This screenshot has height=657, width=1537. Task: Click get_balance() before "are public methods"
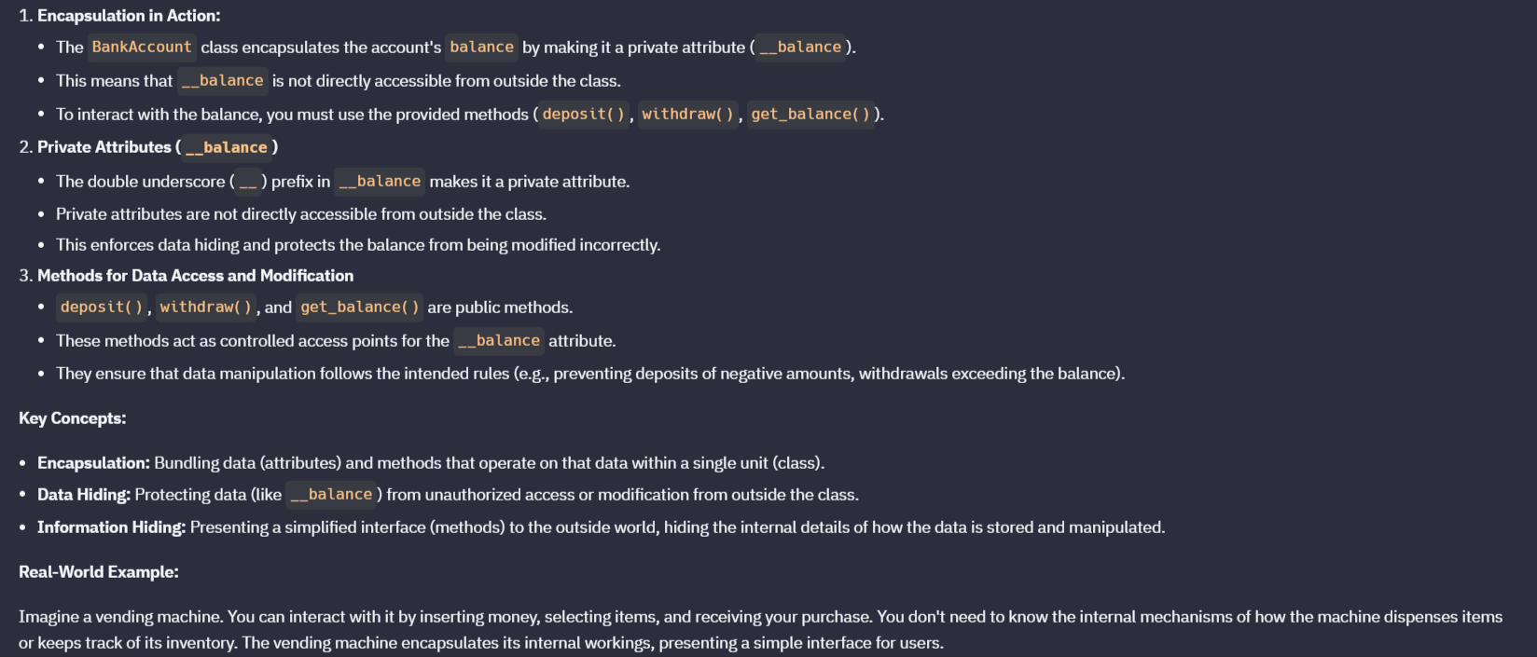pyautogui.click(x=359, y=308)
